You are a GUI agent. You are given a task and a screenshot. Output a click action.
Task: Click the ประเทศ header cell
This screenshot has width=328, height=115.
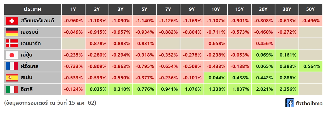click(32, 9)
